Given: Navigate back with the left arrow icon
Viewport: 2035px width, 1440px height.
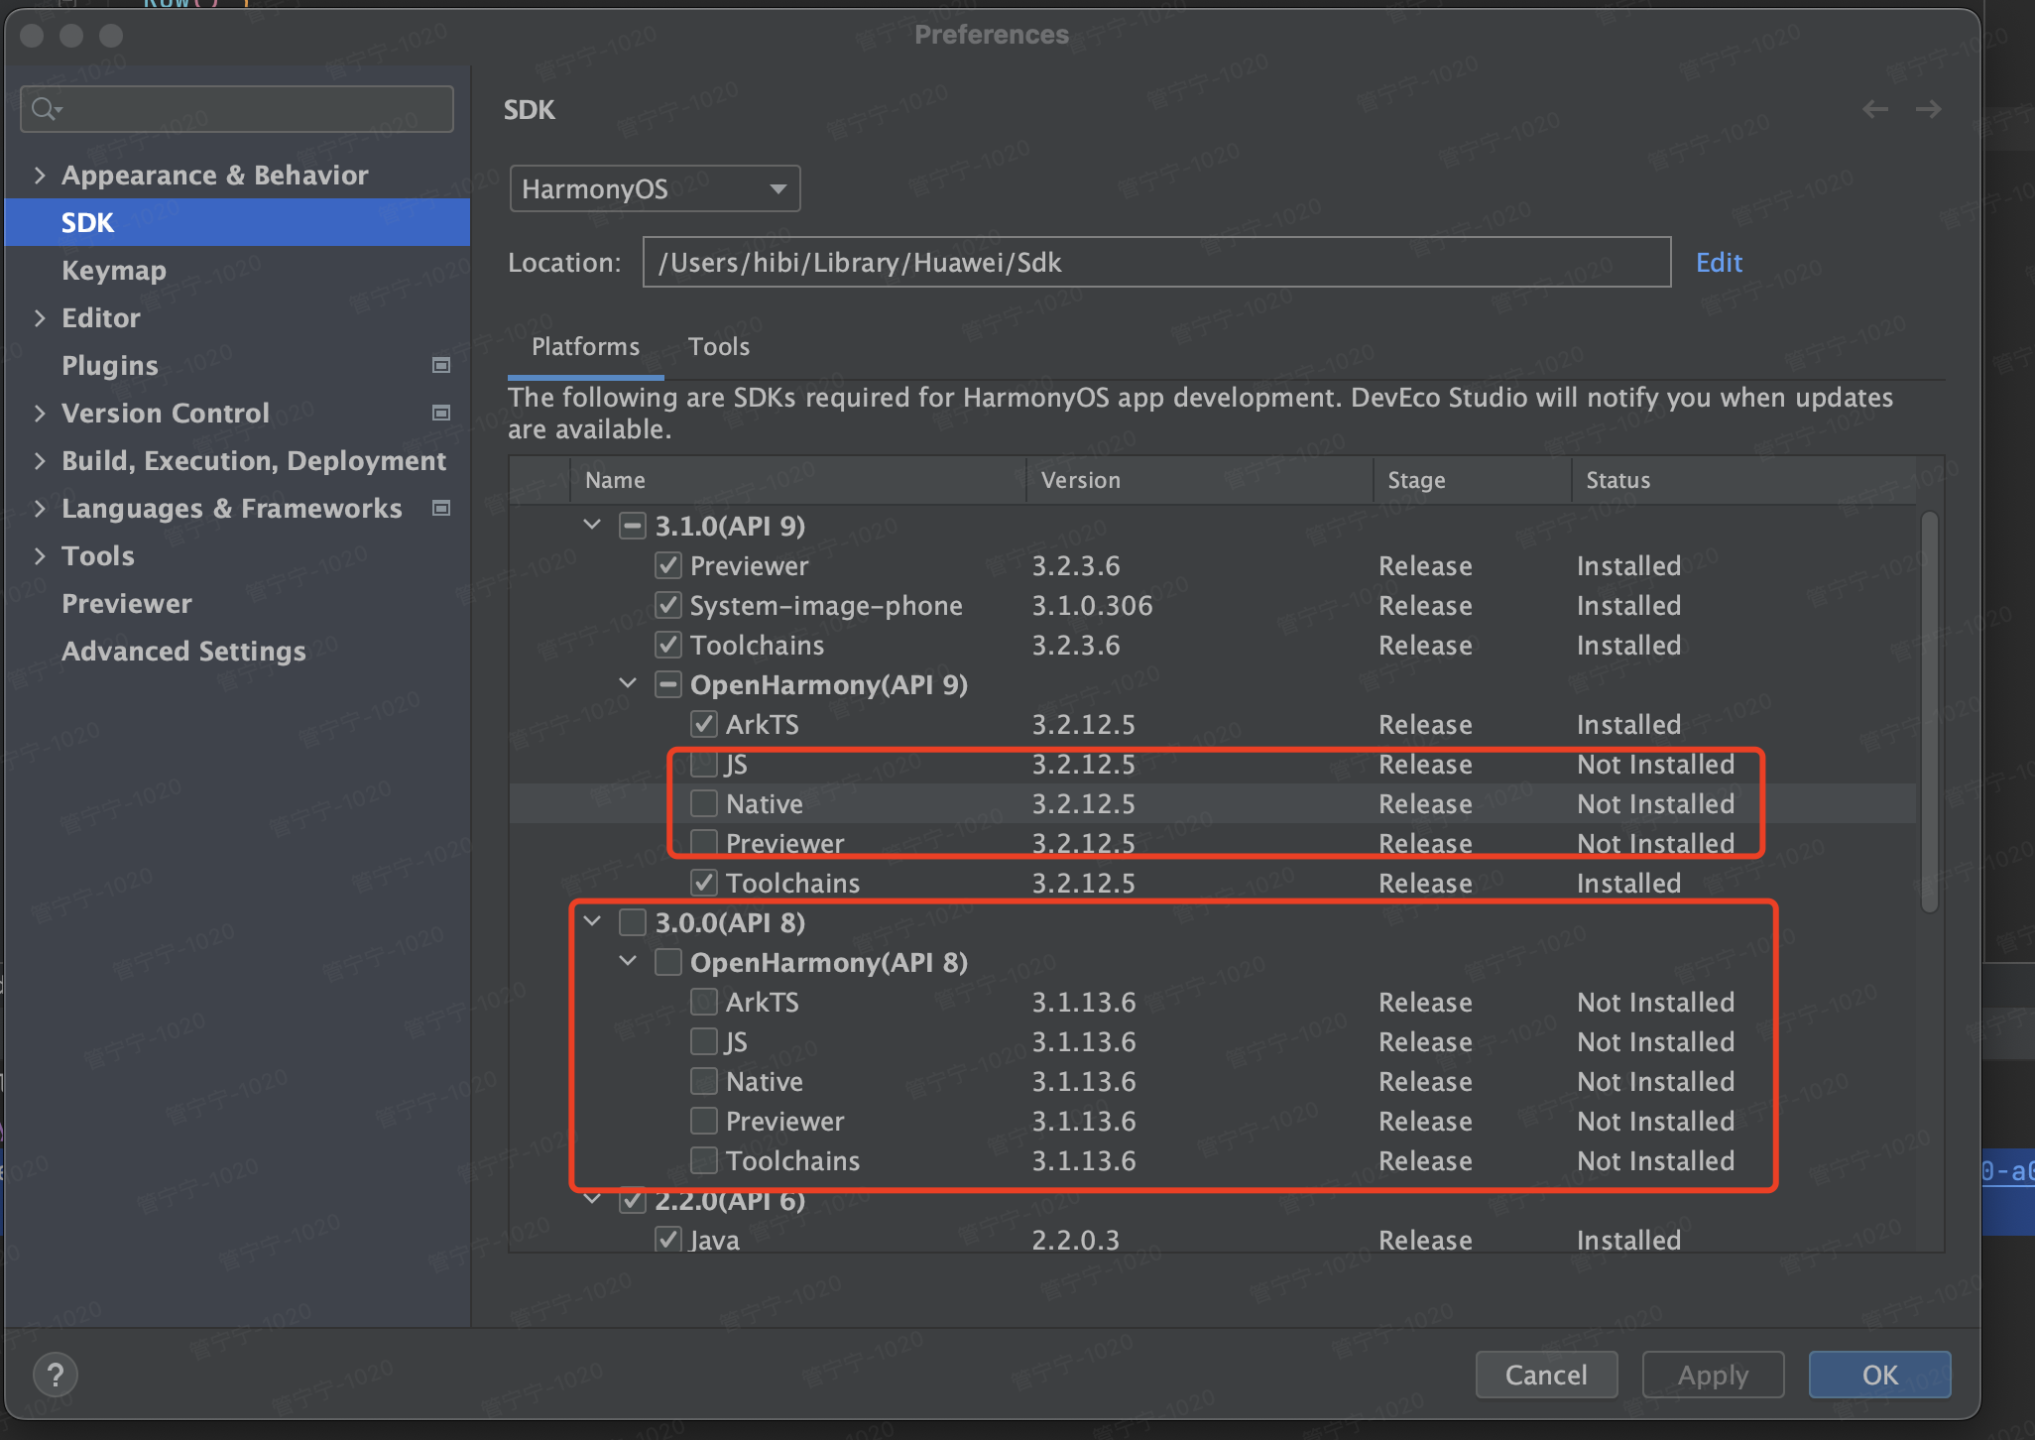Looking at the screenshot, I should [1874, 109].
